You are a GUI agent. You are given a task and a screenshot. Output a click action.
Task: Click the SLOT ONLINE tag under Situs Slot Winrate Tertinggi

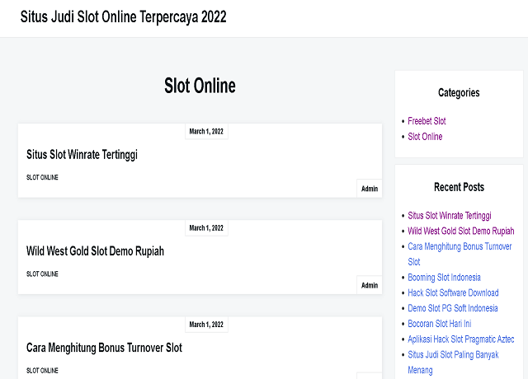[42, 178]
